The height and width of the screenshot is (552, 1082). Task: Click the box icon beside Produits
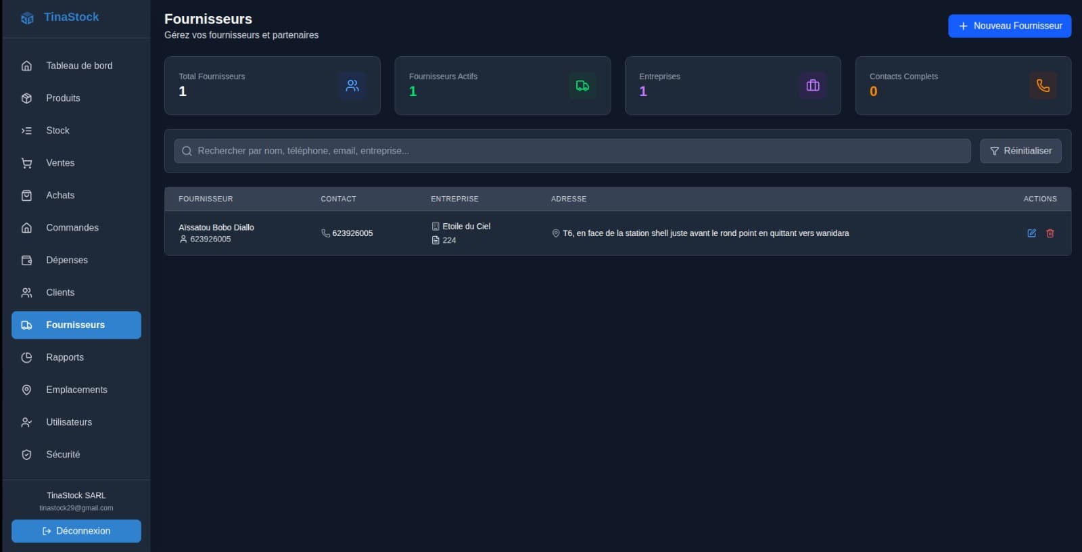(x=26, y=98)
